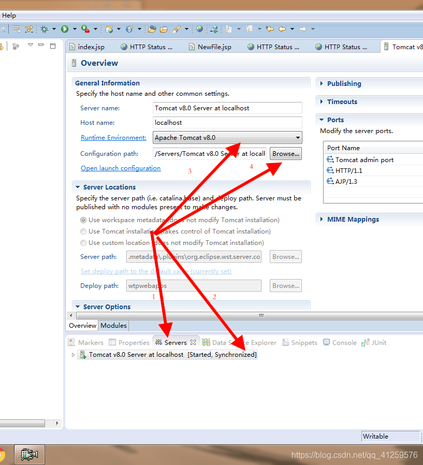
Task: Open the Console view tab
Action: [340, 342]
